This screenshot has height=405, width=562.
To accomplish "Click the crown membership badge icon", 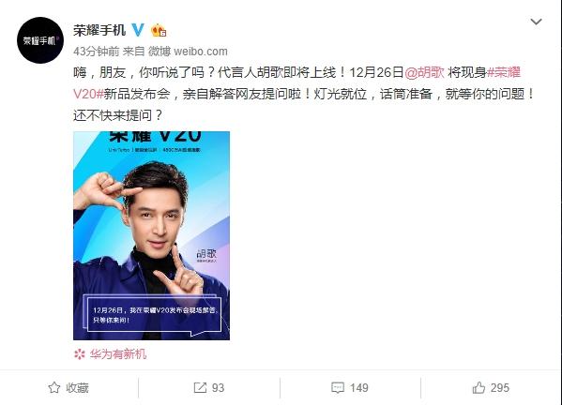I will click(159, 30).
